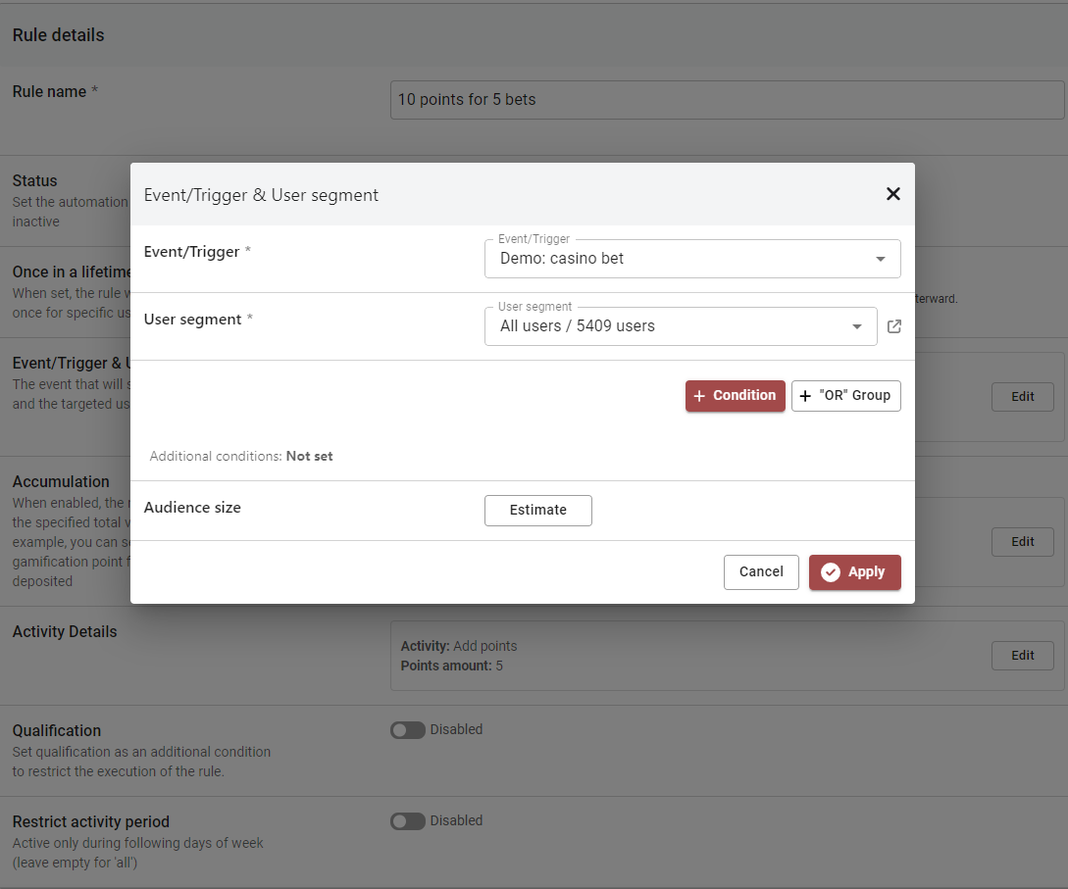Click the checkmark icon on Apply
The image size is (1068, 889).
pos(830,572)
